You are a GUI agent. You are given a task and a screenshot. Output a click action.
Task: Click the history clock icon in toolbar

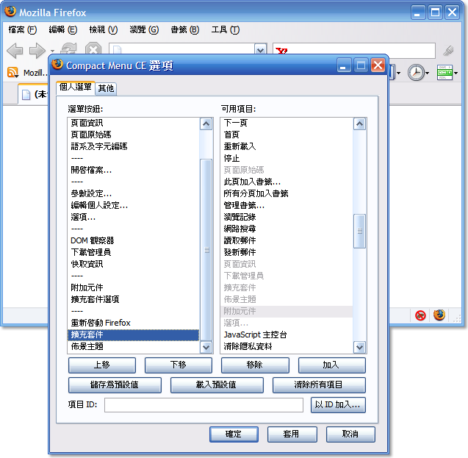point(417,73)
